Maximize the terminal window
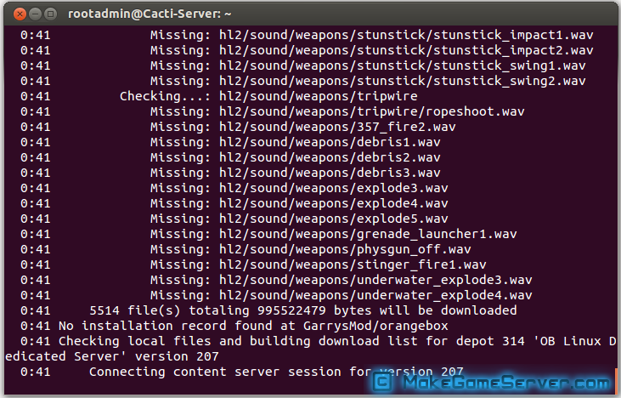This screenshot has height=398, width=621. pyautogui.click(x=50, y=14)
